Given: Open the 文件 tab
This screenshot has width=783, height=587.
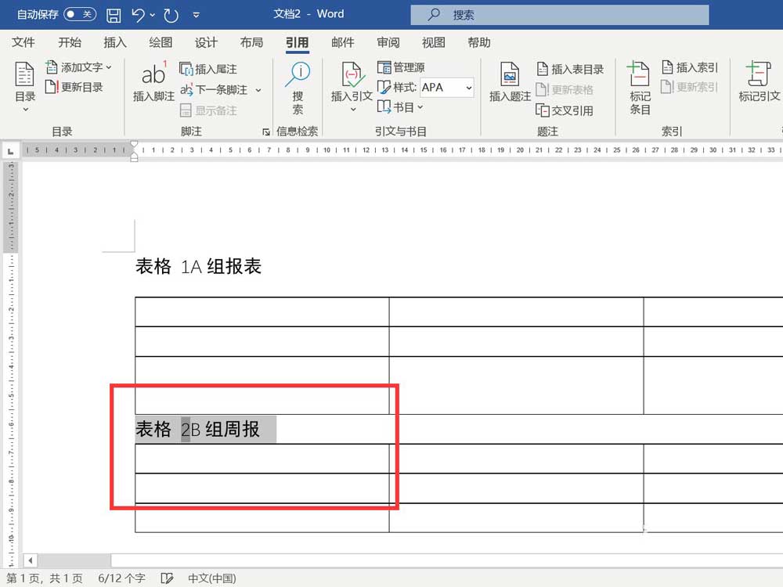Looking at the screenshot, I should tap(23, 42).
